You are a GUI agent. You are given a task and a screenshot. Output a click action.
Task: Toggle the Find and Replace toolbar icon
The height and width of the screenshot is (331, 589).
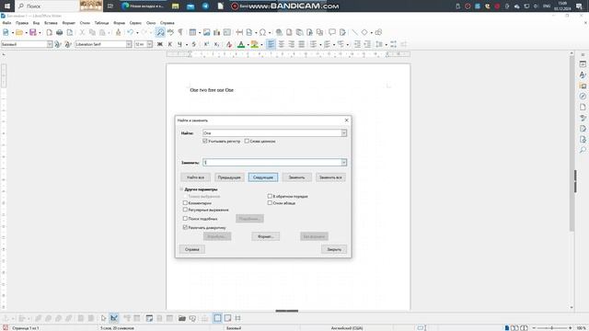[160, 33]
